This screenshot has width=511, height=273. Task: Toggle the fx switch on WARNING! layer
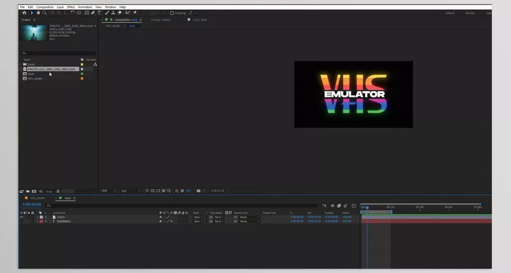[172, 221]
